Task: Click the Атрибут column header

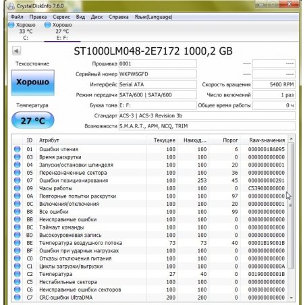Action: pyautogui.click(x=91, y=140)
